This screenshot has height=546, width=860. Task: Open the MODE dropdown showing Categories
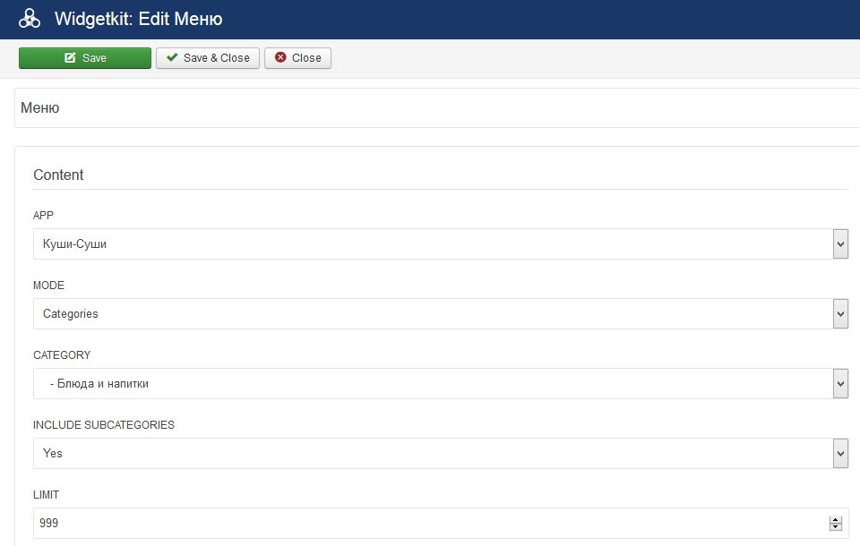click(430, 314)
